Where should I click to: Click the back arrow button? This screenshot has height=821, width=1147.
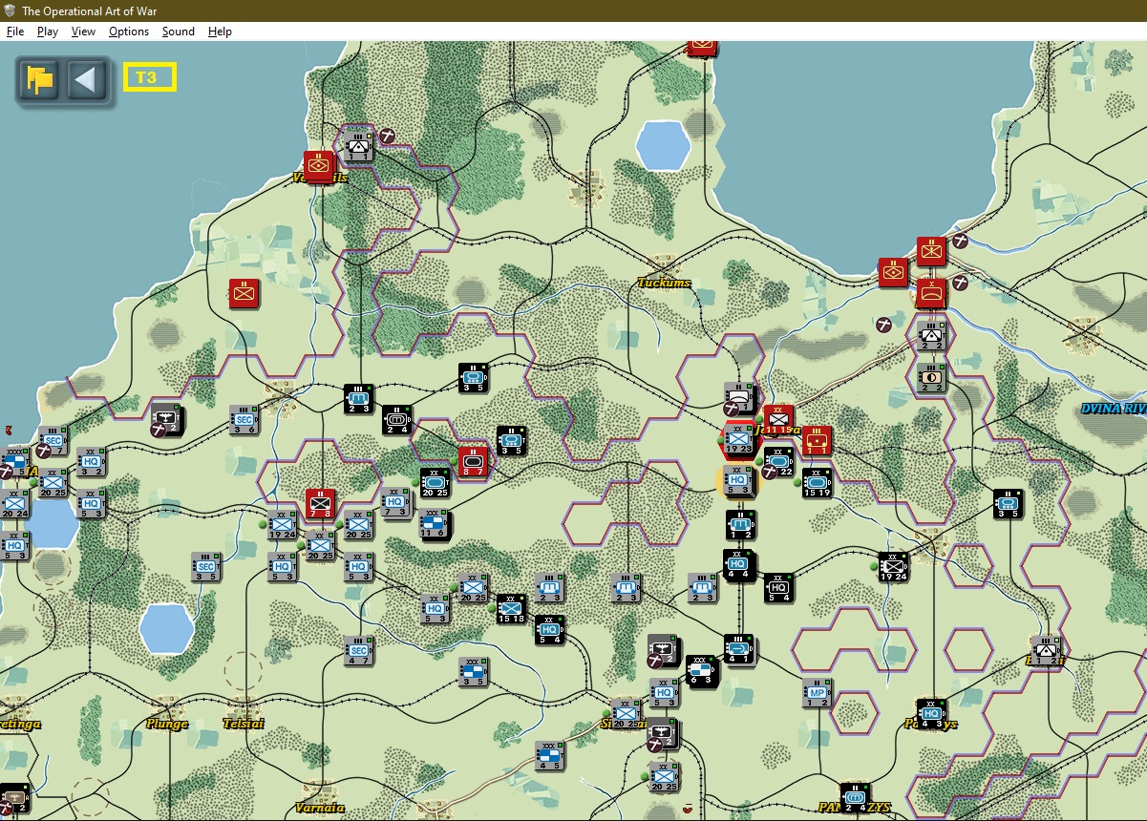86,78
